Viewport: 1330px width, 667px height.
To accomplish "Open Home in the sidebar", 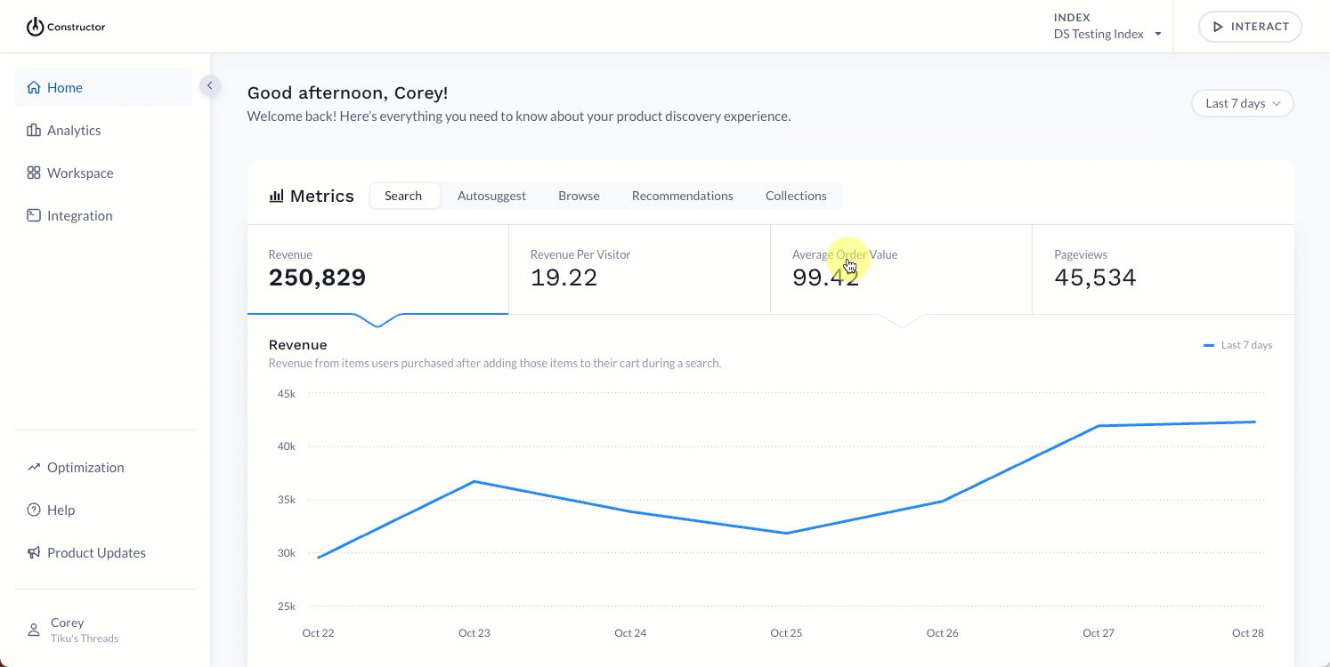I will tap(103, 87).
